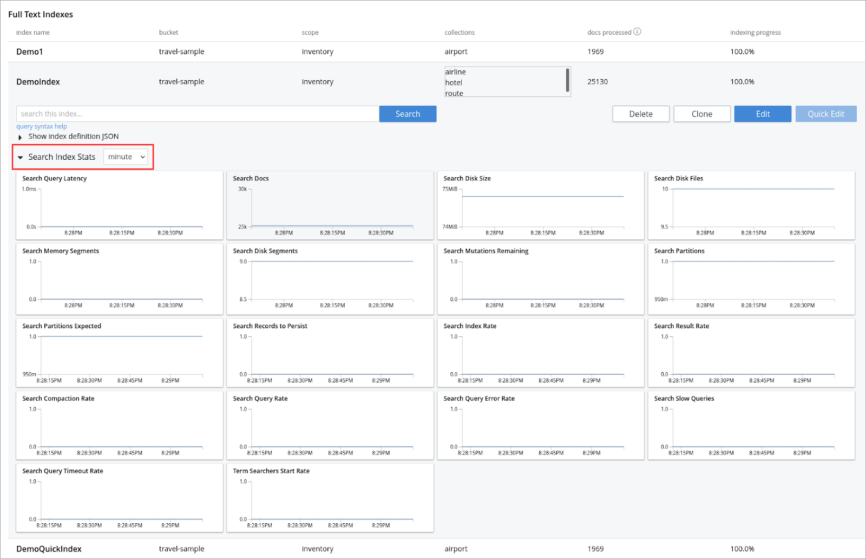
Task: Select the DemoQuickIndex index row
Action: point(49,549)
